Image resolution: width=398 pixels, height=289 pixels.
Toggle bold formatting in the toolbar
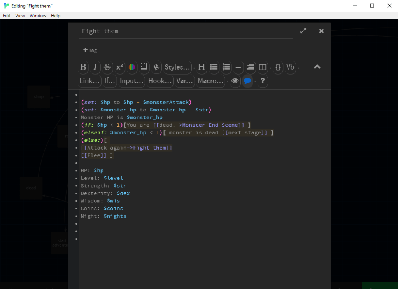point(83,67)
